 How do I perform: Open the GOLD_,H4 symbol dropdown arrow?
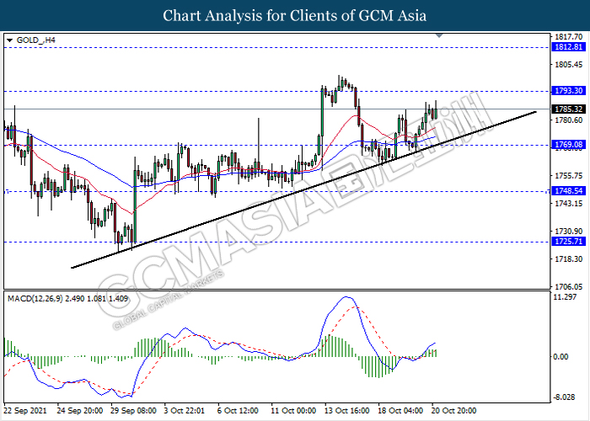click(x=10, y=40)
